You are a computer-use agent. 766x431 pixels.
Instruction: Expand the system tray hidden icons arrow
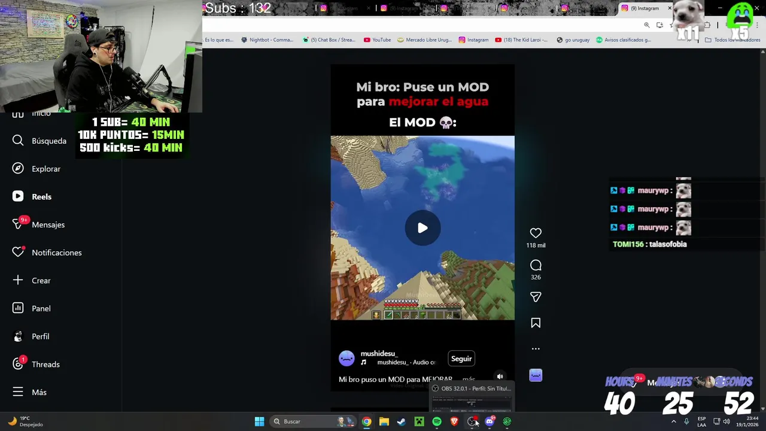coord(674,421)
